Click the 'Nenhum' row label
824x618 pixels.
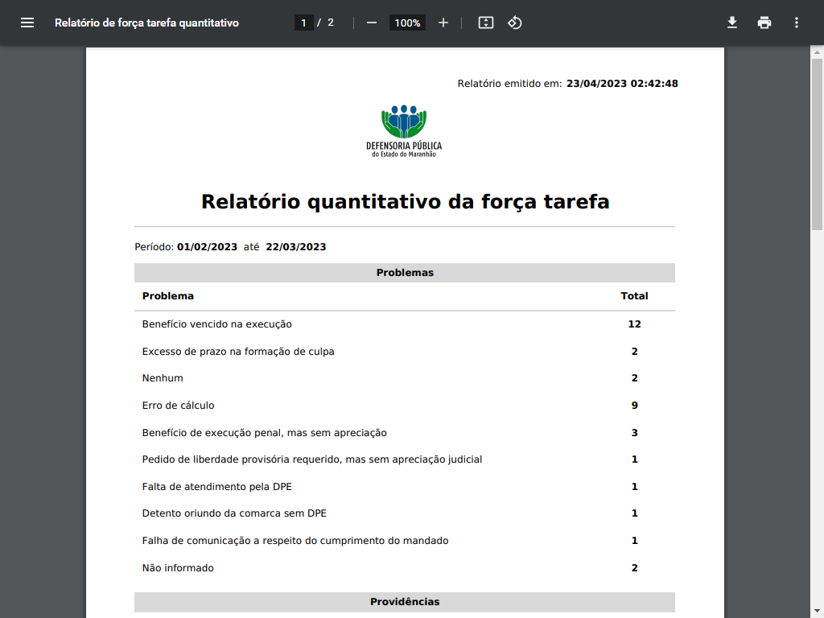[x=163, y=378]
